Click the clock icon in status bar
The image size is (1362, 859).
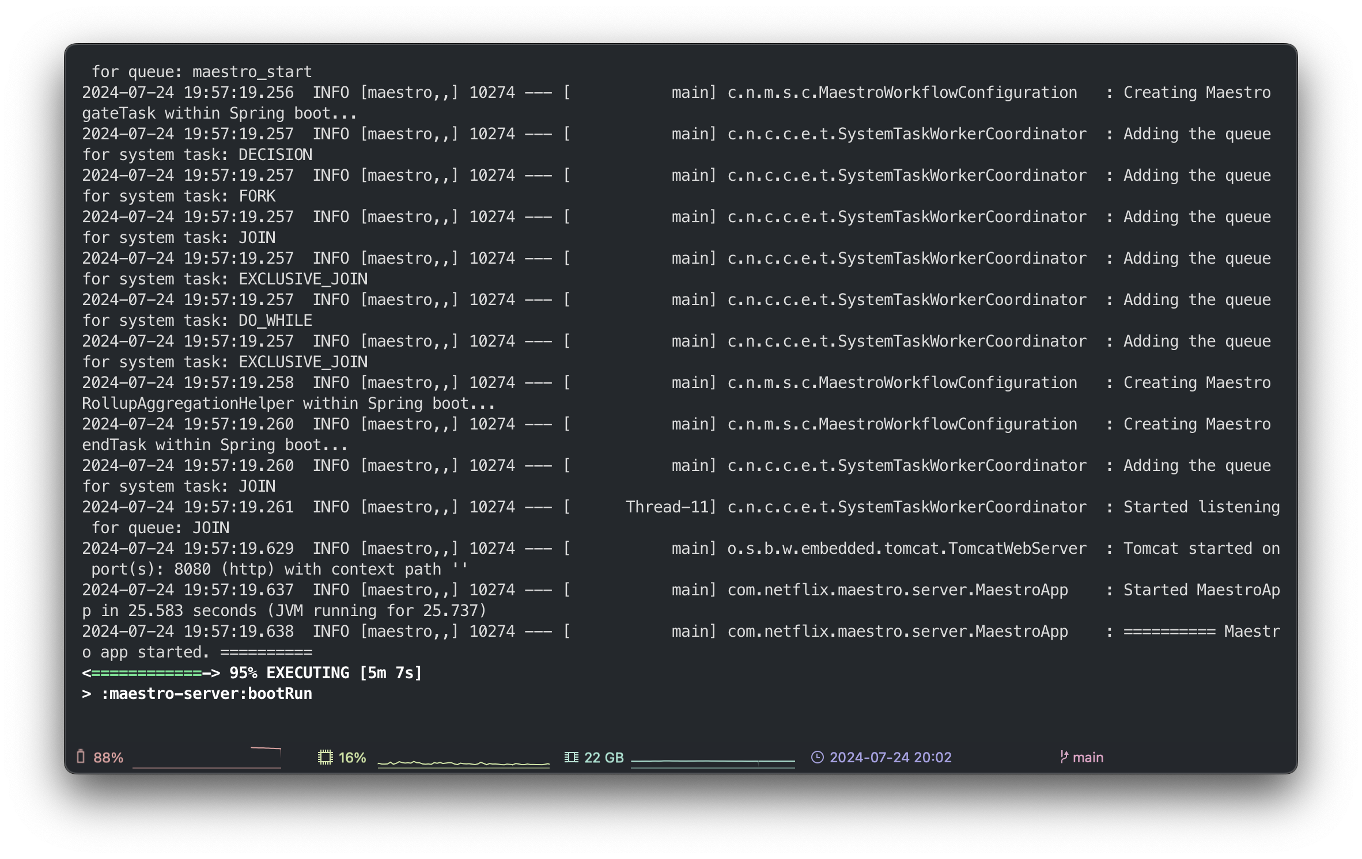tap(817, 757)
